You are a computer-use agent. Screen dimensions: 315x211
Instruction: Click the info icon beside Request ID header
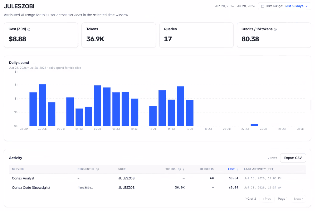97,169
